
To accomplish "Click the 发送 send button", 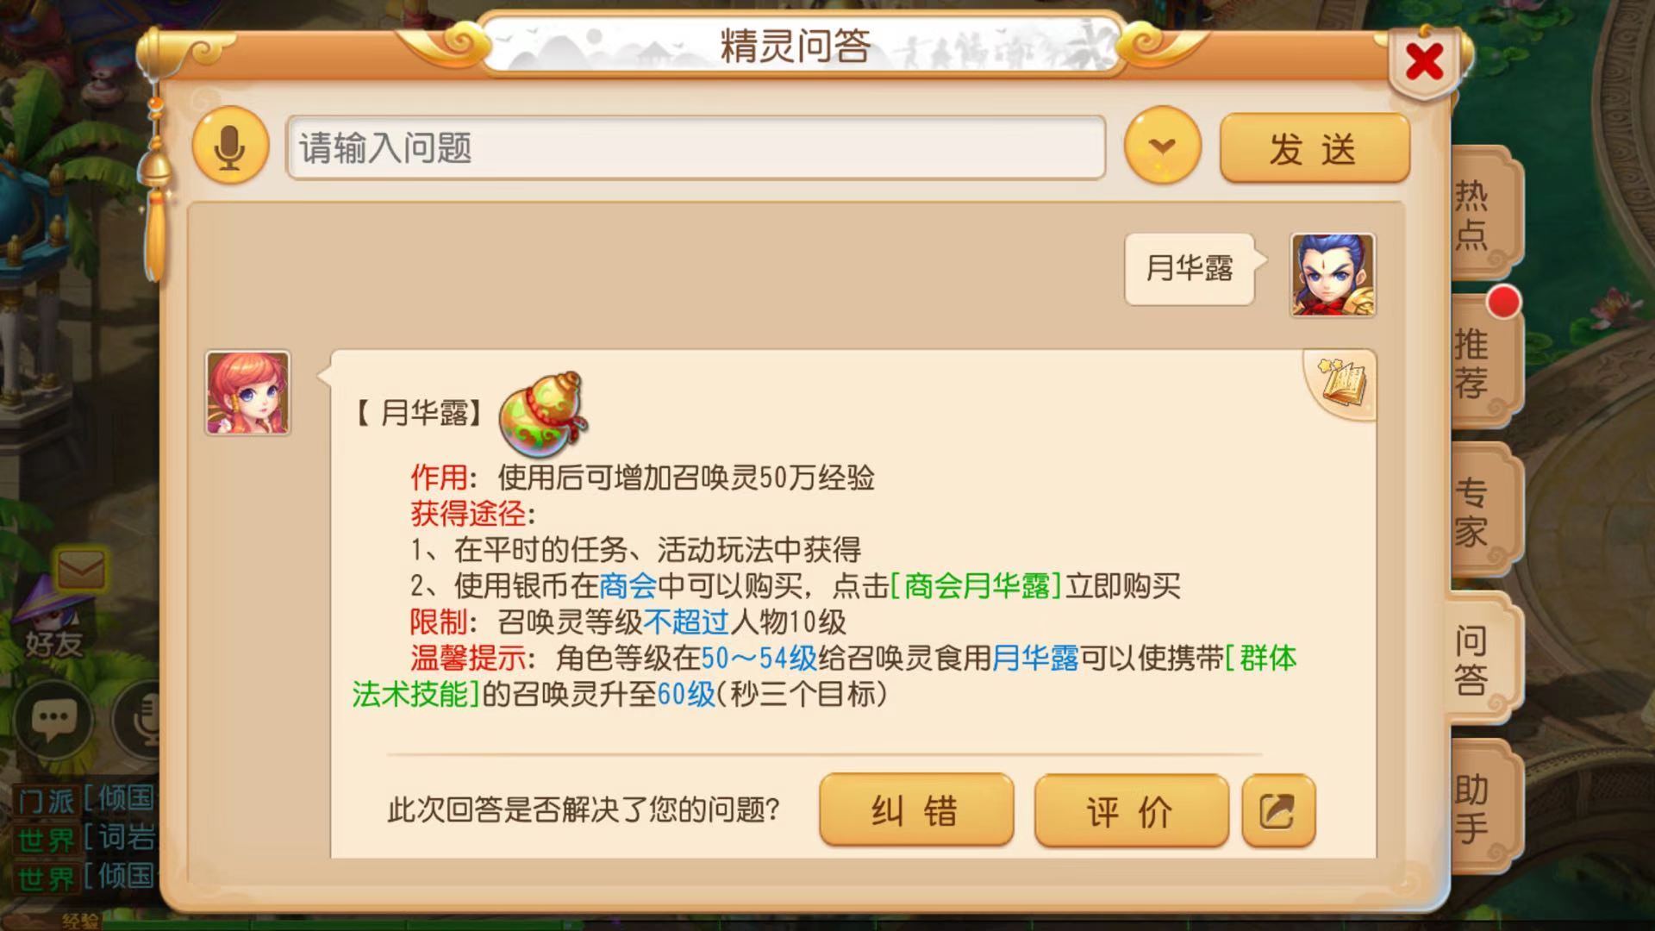I will point(1314,148).
